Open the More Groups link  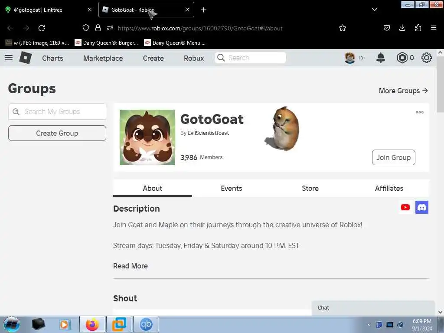click(403, 91)
